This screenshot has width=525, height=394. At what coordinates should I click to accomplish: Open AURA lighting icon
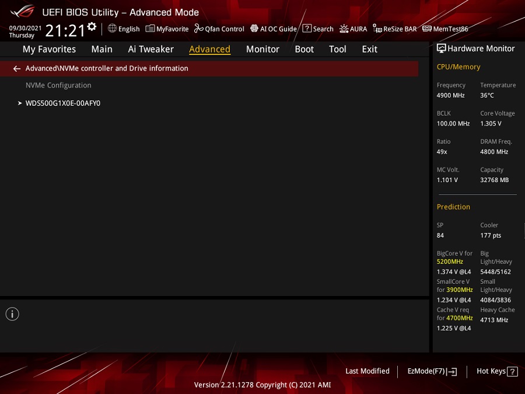click(x=344, y=29)
